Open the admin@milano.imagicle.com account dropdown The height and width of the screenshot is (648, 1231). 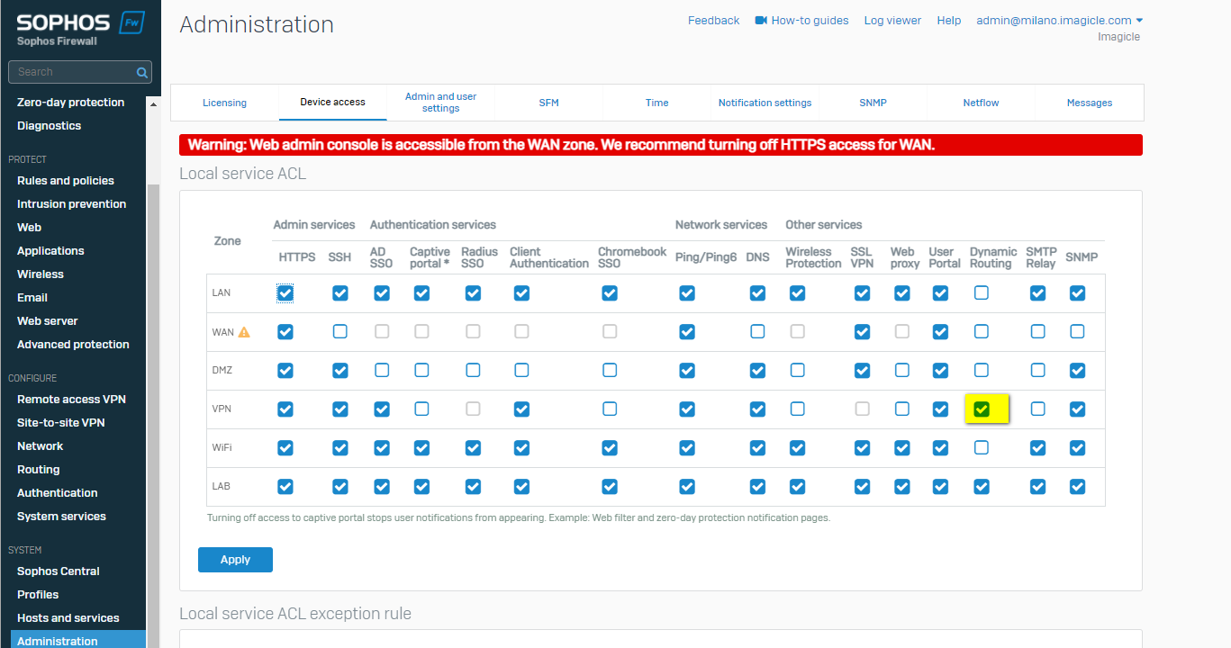point(1059,21)
